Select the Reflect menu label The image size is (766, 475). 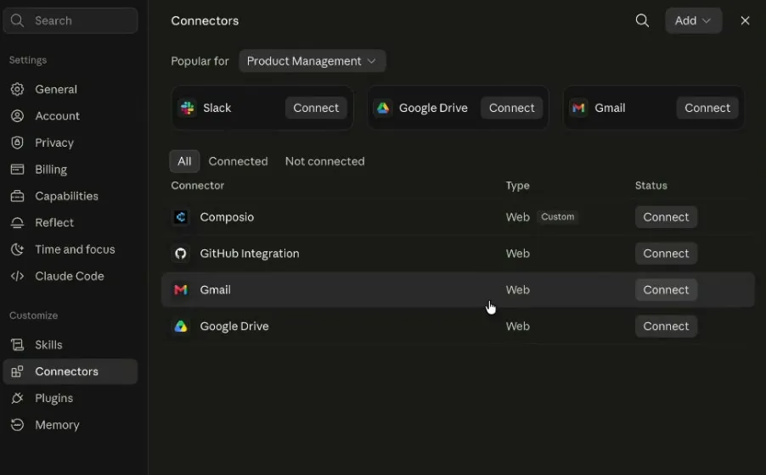point(54,222)
